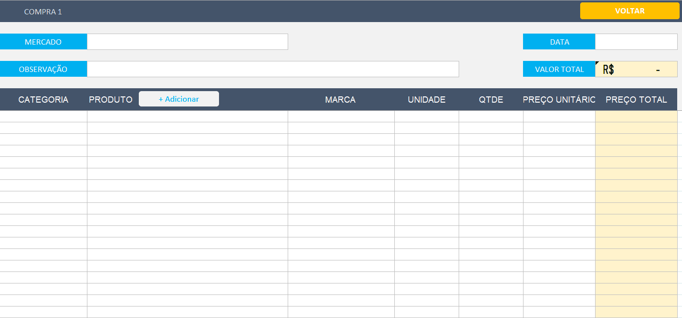682x318 pixels.
Task: Select first empty cell under MARCA
Action: [x=341, y=117]
